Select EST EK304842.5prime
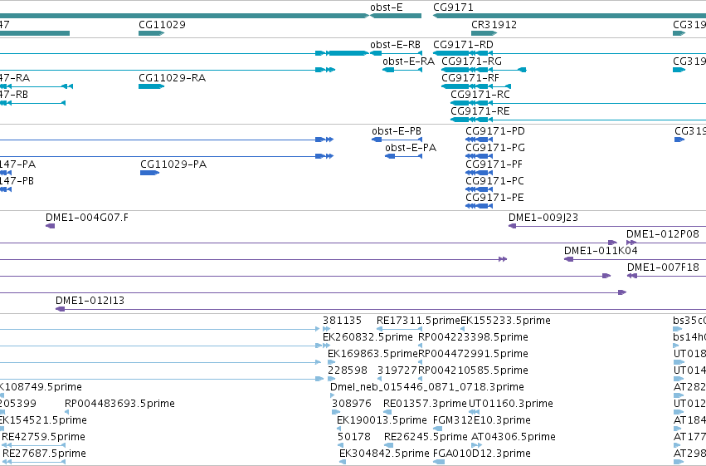Image resolution: width=706 pixels, height=466 pixels. (343, 463)
